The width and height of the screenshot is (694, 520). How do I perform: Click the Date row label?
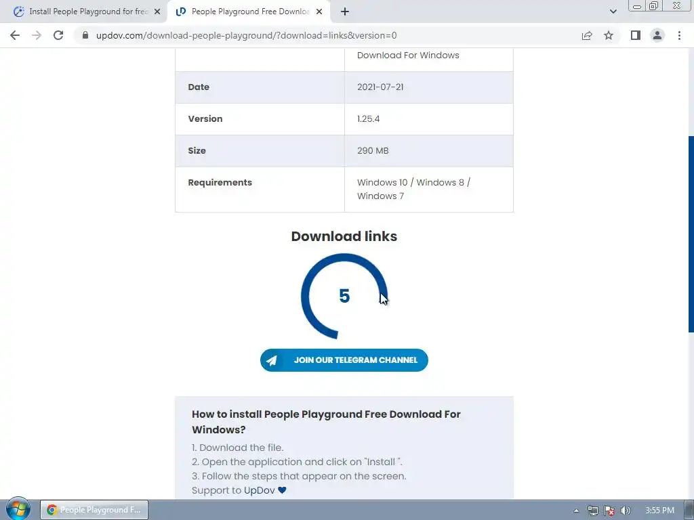click(199, 87)
